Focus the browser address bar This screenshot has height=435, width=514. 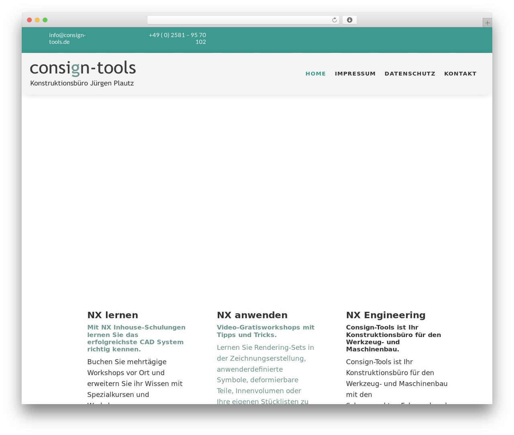coord(243,20)
